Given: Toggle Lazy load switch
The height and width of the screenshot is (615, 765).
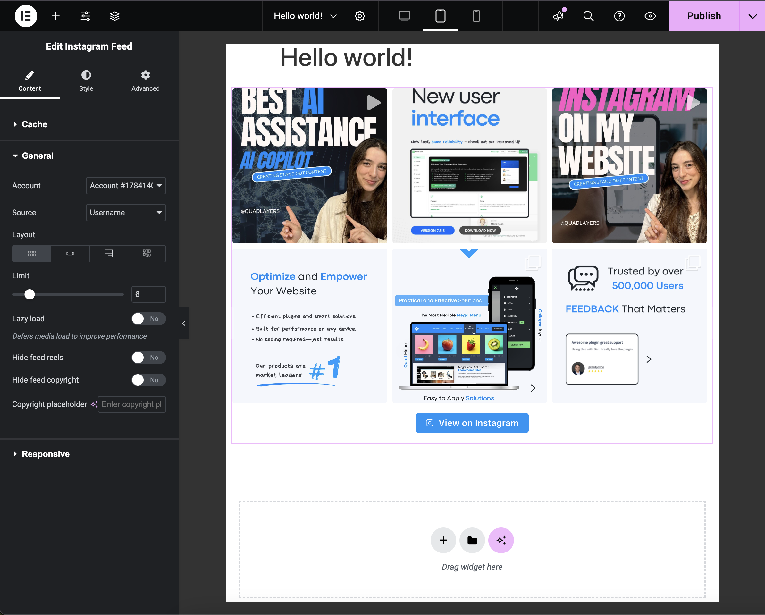Looking at the screenshot, I should [149, 319].
